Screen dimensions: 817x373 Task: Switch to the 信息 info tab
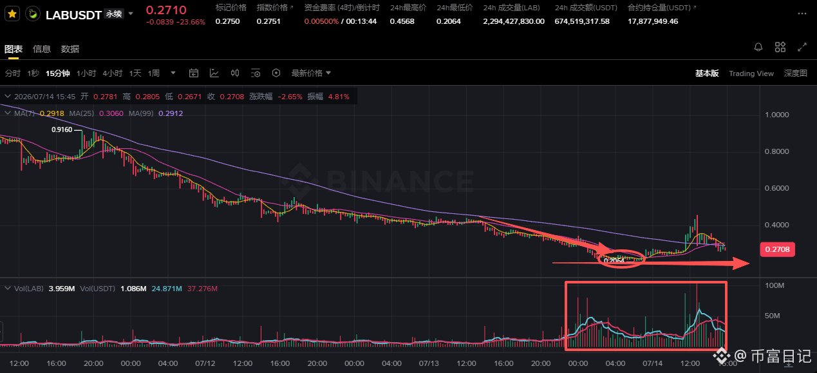pyautogui.click(x=42, y=49)
